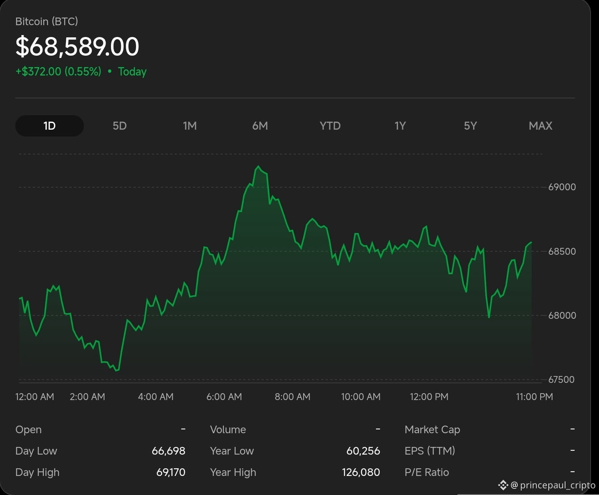Click the 66,698 day low value

169,451
